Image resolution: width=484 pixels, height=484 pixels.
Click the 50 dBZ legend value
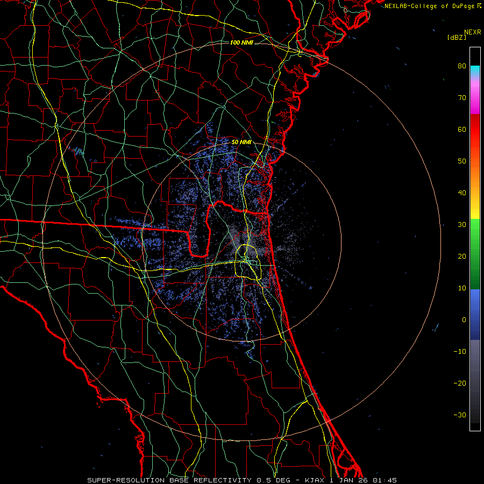[x=462, y=161]
